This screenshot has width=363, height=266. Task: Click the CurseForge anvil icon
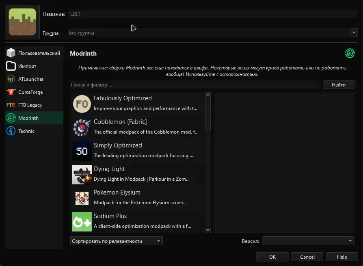(11, 92)
